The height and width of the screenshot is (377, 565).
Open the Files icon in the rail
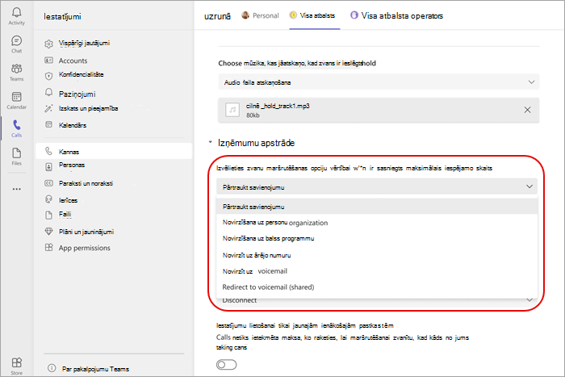17,153
